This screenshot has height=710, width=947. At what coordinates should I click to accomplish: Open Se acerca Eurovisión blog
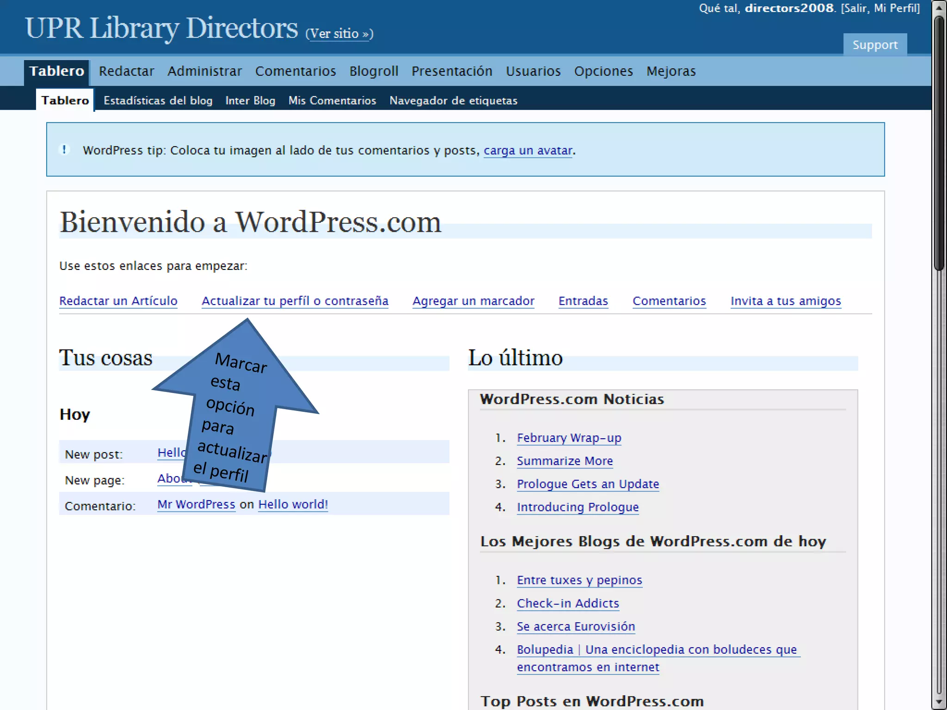pos(576,626)
